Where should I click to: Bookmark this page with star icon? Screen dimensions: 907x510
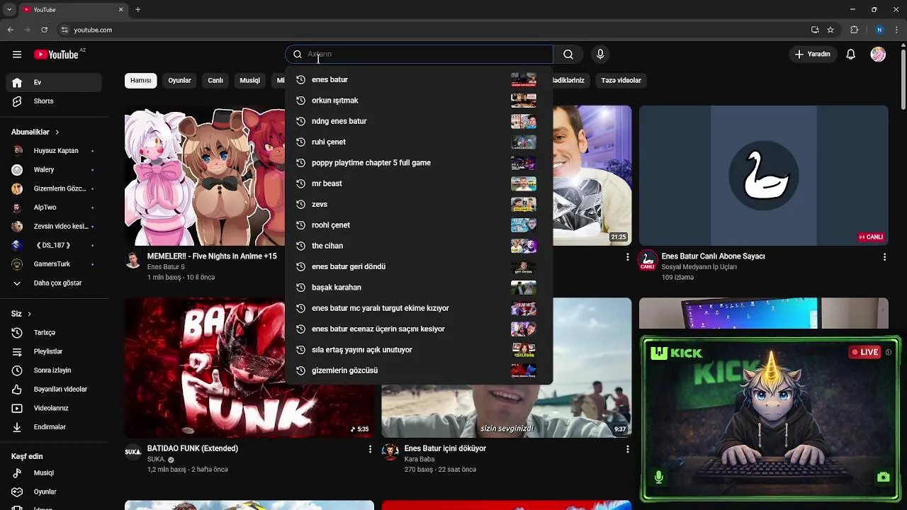pos(830,30)
